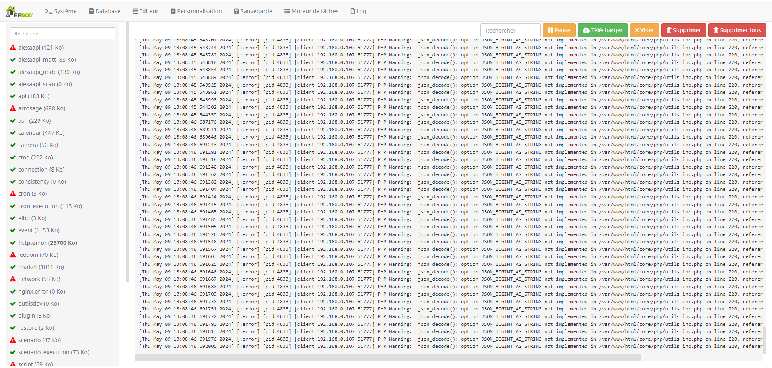This screenshot has width=772, height=368.
Task: Click the green check beside plugin
Action: click(13, 316)
